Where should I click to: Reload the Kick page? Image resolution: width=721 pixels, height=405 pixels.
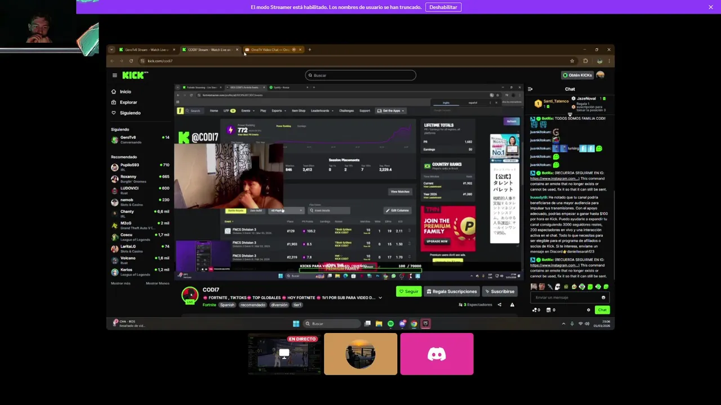[131, 61]
